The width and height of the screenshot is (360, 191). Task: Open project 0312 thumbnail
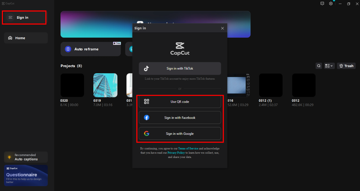click(x=304, y=85)
